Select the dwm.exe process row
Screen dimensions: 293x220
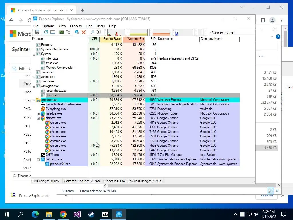[135, 95]
